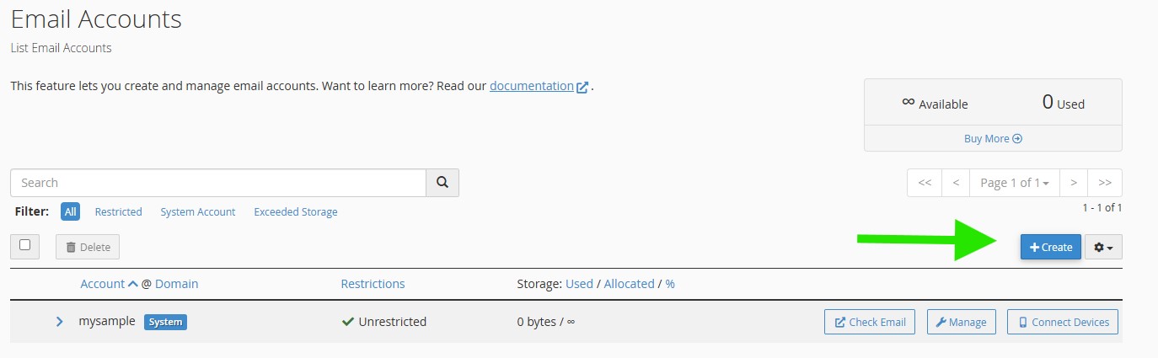This screenshot has width=1158, height=358.
Task: Open the Page 1 of 1 dropdown
Action: click(1014, 183)
